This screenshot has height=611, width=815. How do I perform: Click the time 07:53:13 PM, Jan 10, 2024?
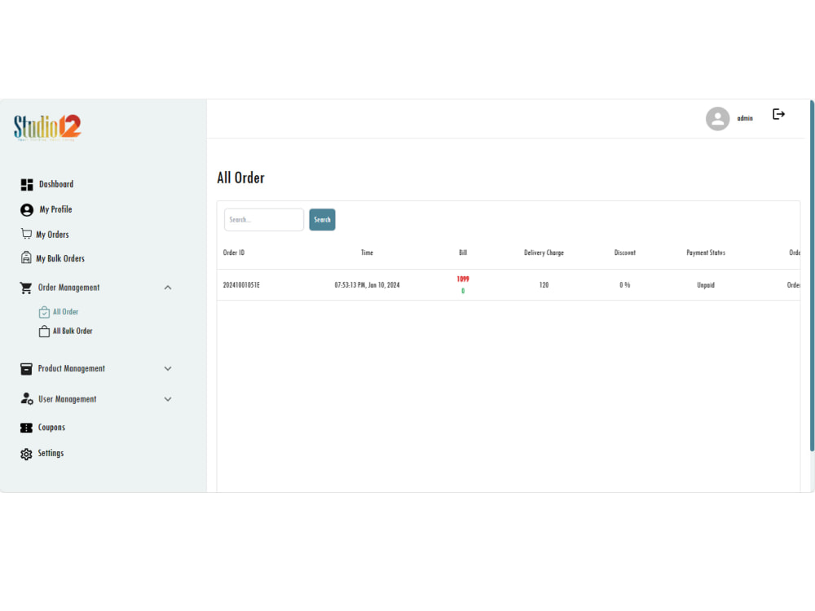pyautogui.click(x=367, y=284)
